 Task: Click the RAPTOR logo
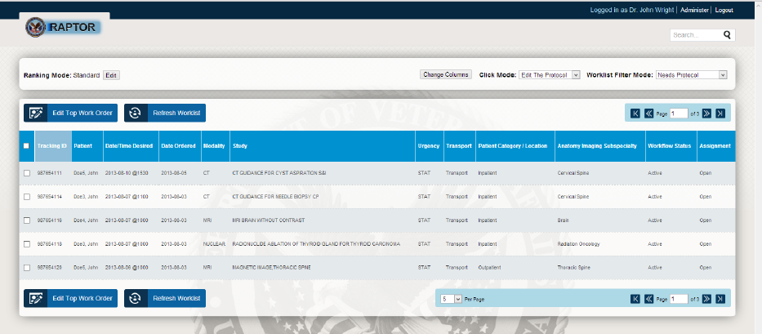pos(63,27)
